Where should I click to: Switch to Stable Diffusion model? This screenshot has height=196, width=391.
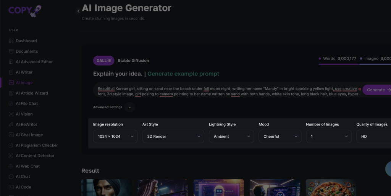(x=133, y=61)
